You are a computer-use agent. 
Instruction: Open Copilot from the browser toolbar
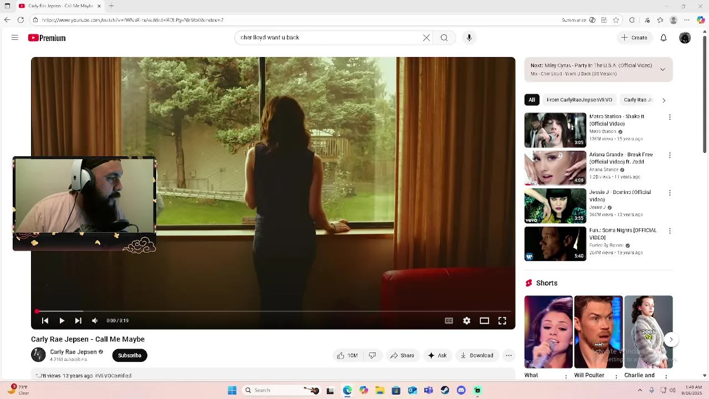[x=701, y=20]
